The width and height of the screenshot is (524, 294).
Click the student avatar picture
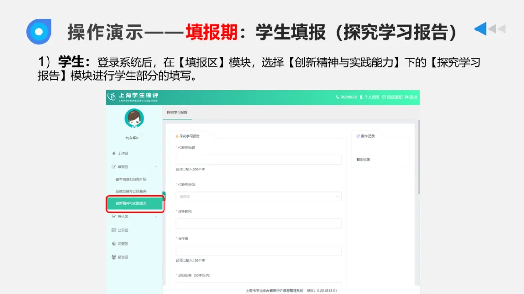[134, 119]
